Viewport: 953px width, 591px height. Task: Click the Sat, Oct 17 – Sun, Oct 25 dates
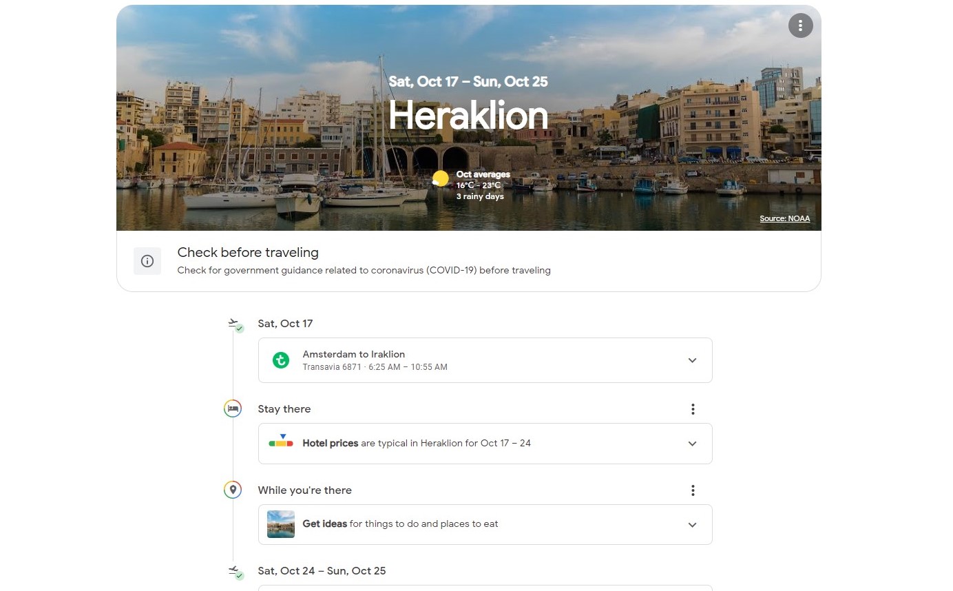(468, 81)
